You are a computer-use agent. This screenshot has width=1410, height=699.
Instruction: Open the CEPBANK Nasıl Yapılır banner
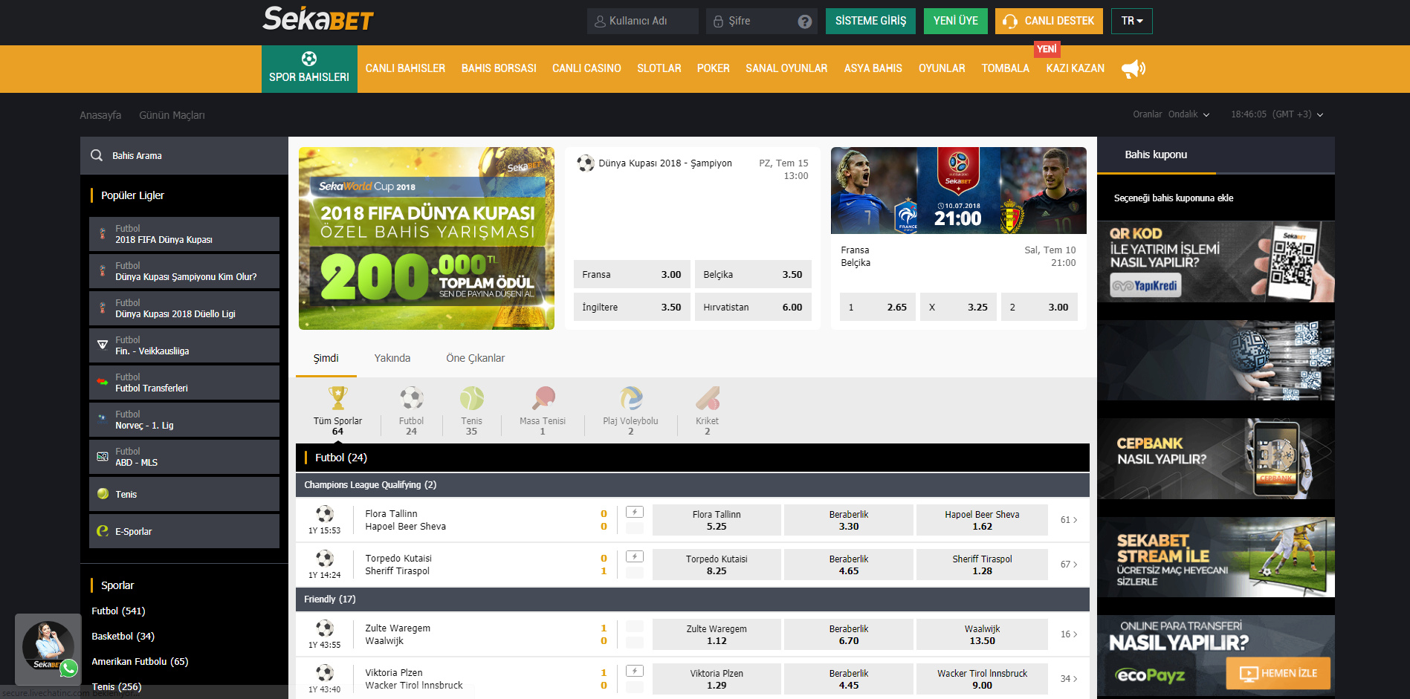(x=1216, y=458)
